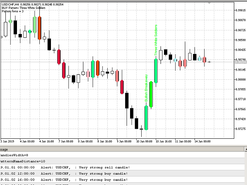
Task: Click the scroll-up arrow of message log
Action: pyautogui.click(x=246, y=149)
